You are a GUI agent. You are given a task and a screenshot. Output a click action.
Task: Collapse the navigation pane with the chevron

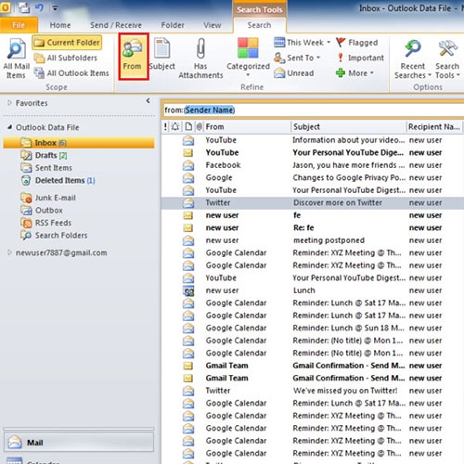[148, 100]
